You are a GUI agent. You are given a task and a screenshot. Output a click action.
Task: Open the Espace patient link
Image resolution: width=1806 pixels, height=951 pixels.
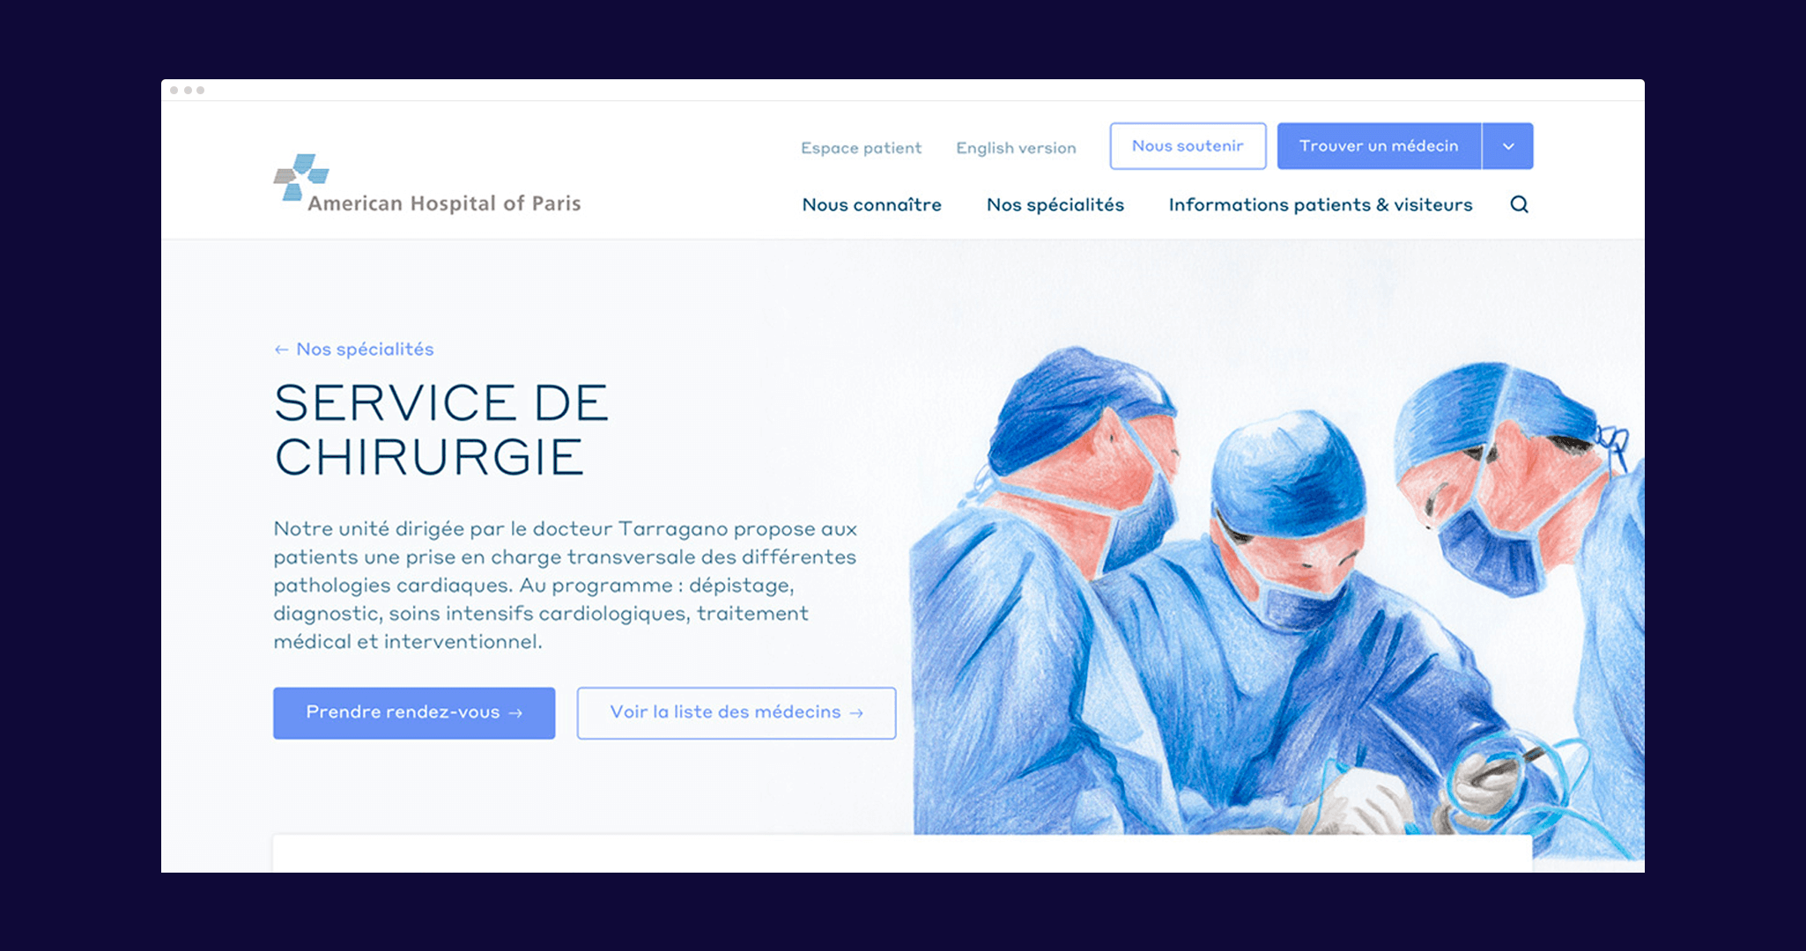[861, 148]
